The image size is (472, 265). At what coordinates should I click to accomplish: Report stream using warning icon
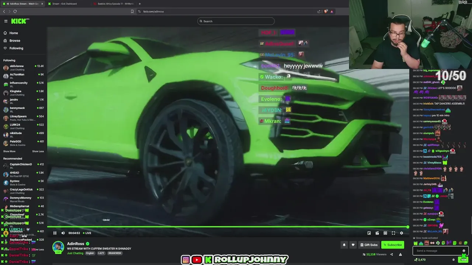click(400, 254)
